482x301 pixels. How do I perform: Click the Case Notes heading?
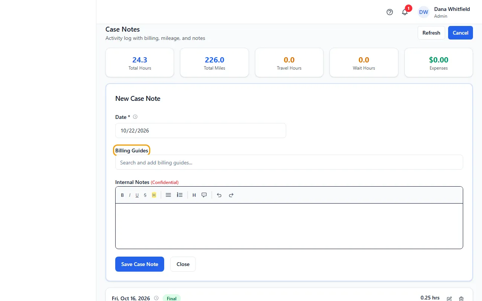(123, 29)
